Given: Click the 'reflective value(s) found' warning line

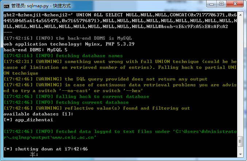Looking at the screenshot, I should [97, 108].
